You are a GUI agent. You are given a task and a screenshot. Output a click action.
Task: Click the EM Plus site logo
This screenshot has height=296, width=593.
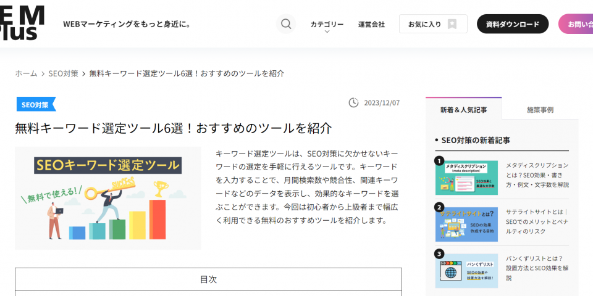coord(22,23)
